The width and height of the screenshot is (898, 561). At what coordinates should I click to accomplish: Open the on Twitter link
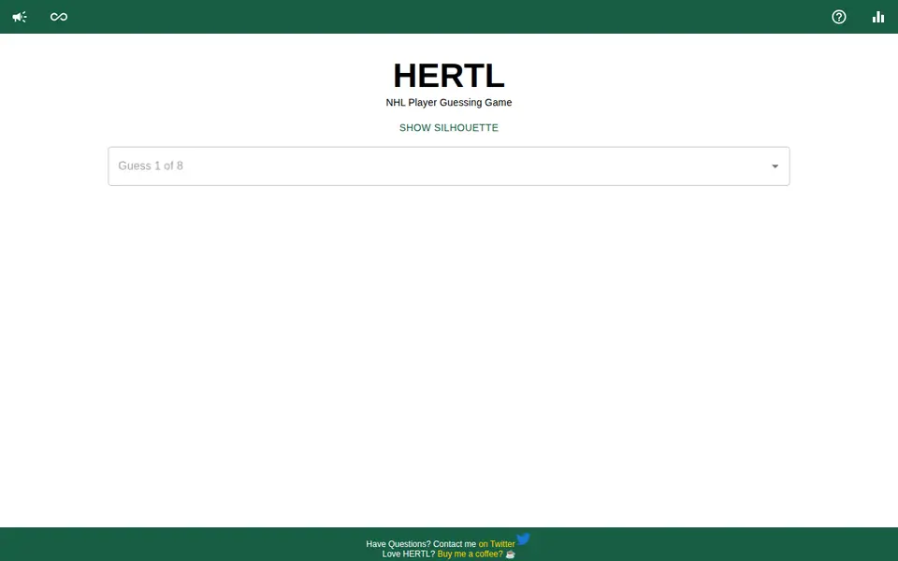coord(497,544)
